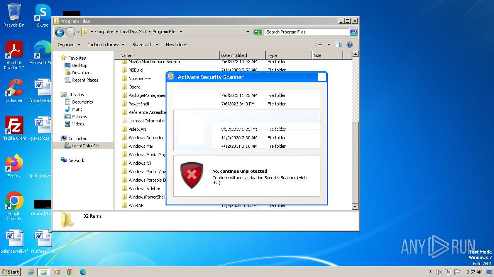Sort by Type column header
Viewport: 494px width, 277px height.
pyautogui.click(x=289, y=55)
